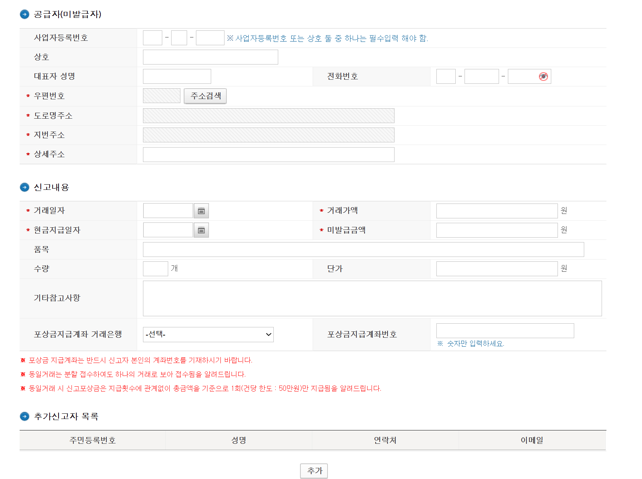
Task: Click the 동일거래는 분할 접수하여도 red notice line
Action: [x=133, y=374]
